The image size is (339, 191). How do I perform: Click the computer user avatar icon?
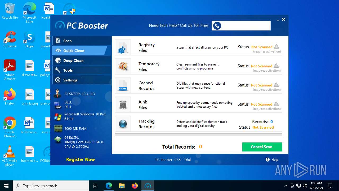(57, 94)
